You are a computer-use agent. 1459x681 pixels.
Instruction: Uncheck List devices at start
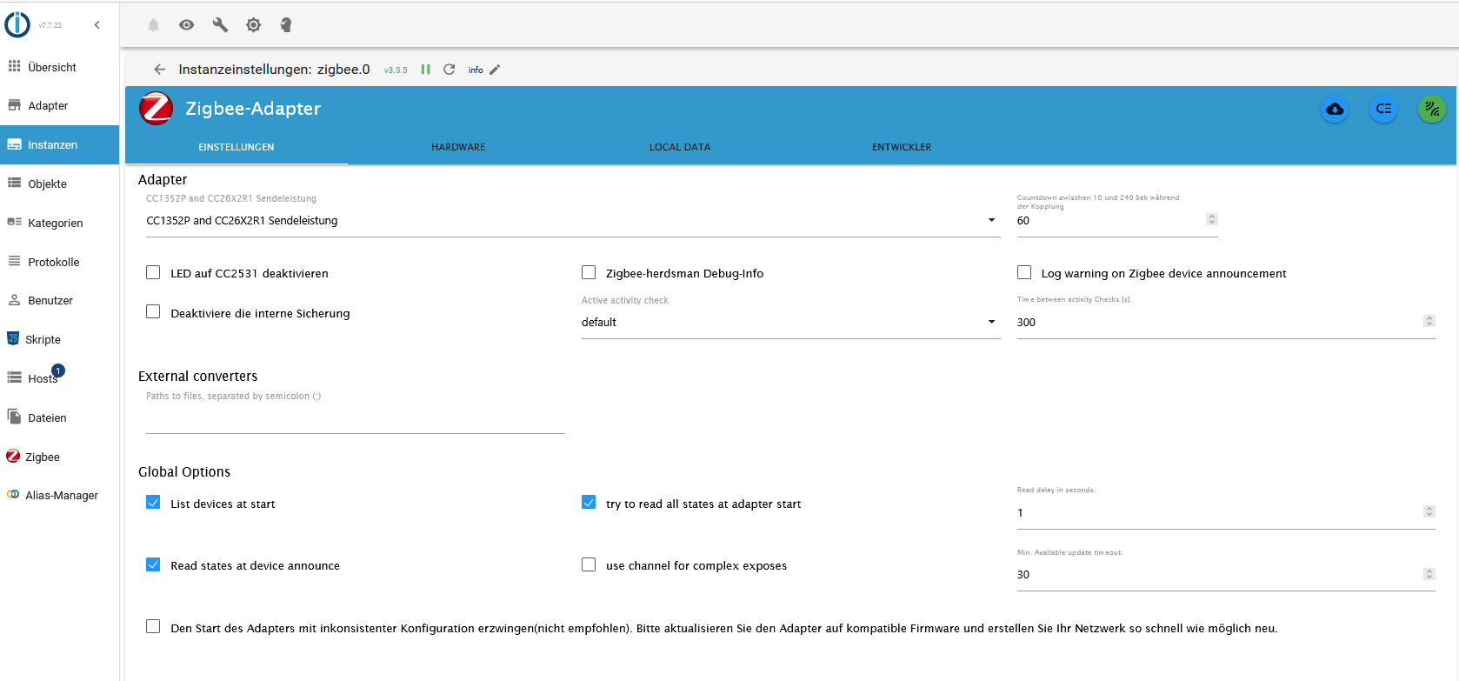click(x=153, y=502)
